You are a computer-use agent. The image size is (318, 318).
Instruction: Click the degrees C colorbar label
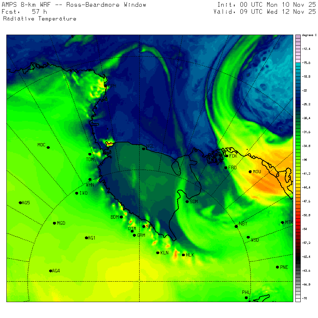(309, 35)
